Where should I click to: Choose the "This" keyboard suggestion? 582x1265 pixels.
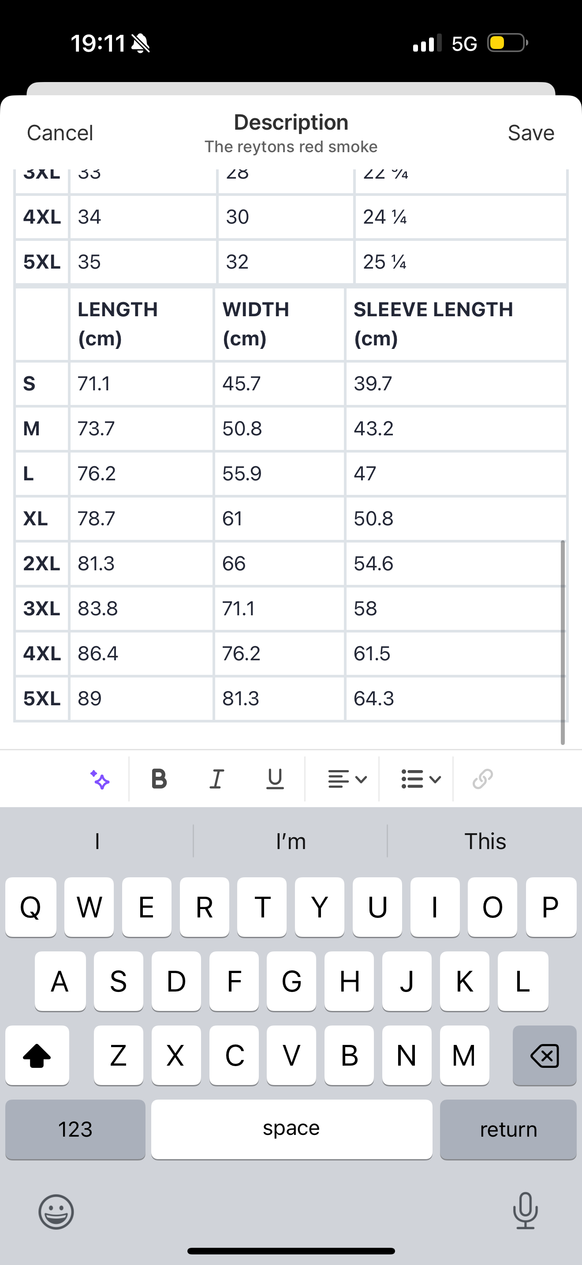point(485,841)
